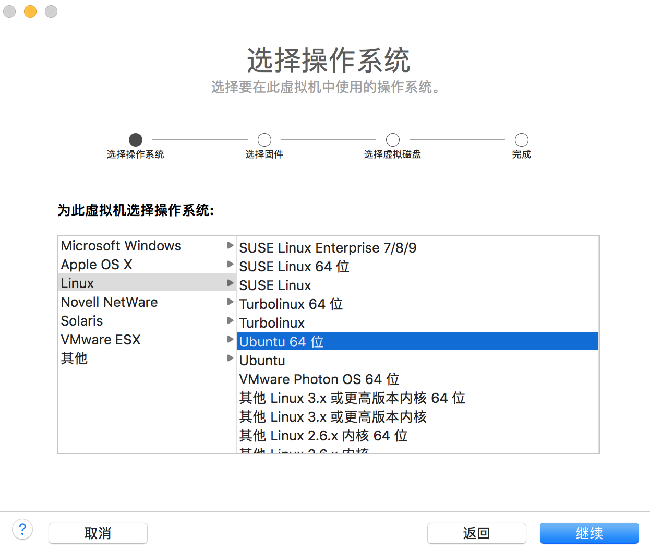Image resolution: width=650 pixels, height=550 pixels.
Task: Click the 选择操作系统 step circle
Action: (x=136, y=140)
